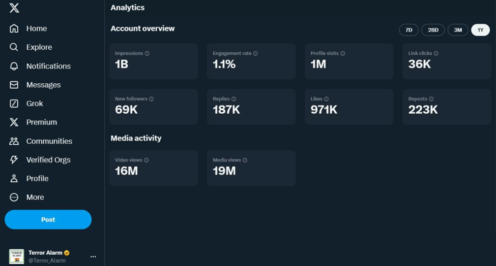Click the Terror Alarm profile avatar

point(16,256)
